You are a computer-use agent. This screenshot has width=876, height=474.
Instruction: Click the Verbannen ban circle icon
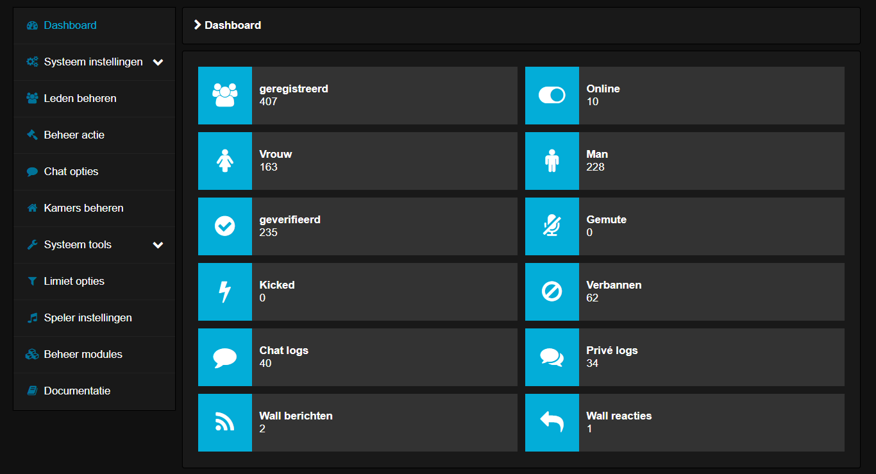coord(552,292)
